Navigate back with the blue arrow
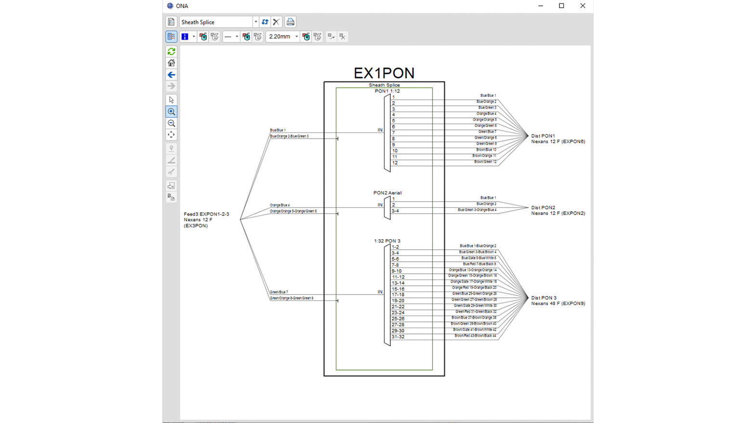 (x=171, y=75)
